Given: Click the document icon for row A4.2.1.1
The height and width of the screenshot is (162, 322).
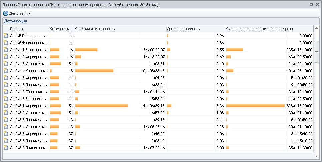Looking at the screenshot, I should tap(5, 50).
